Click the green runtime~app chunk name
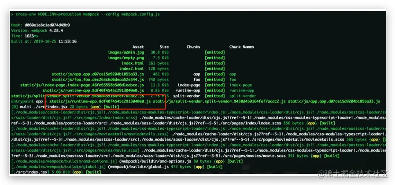Image resolution: width=395 pixels, height=185 pixels. [x=242, y=91]
